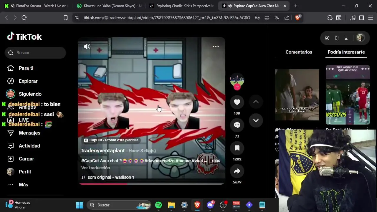Share the video via arrow icon

[x=237, y=171]
